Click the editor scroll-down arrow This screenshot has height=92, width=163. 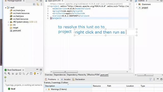click(130, 69)
